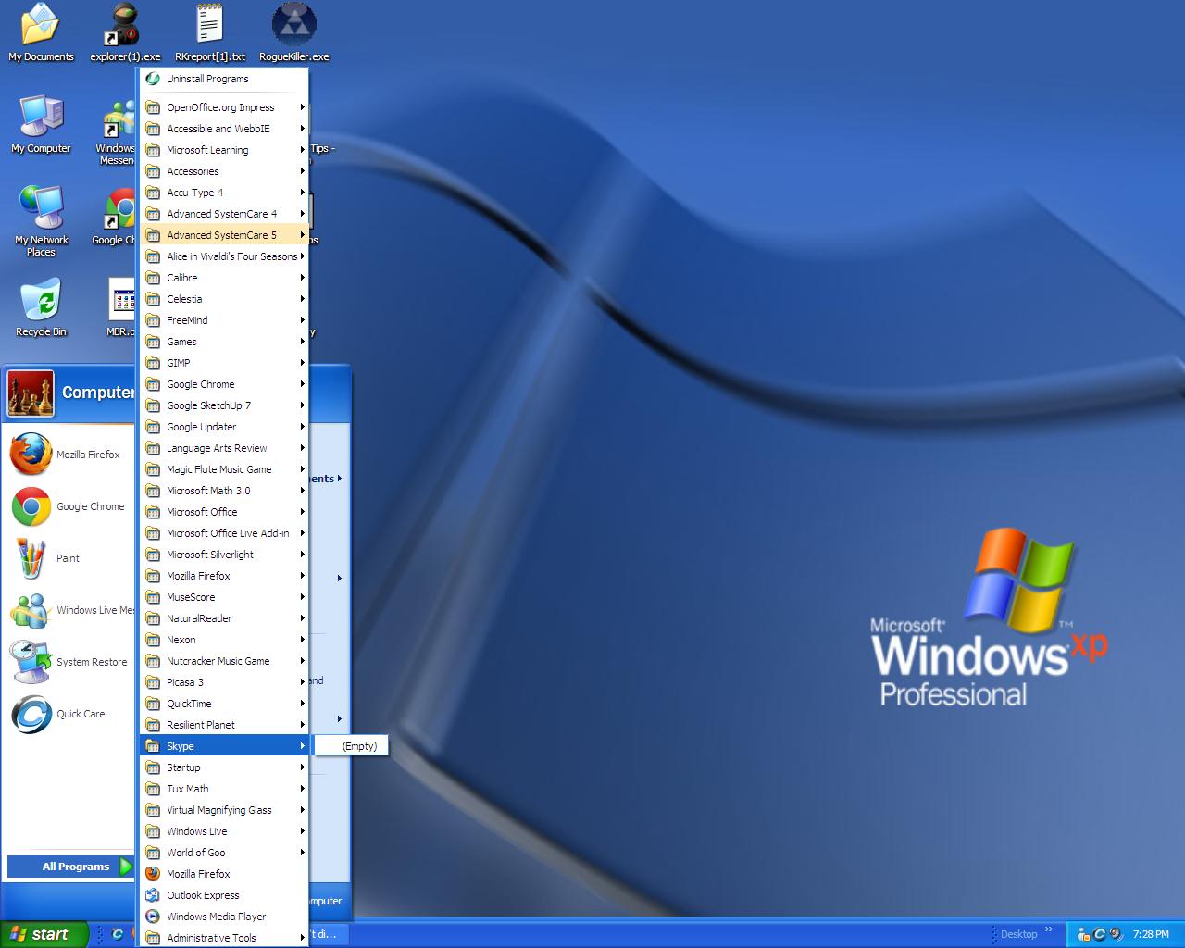This screenshot has height=948, width=1185.
Task: Expand GIMP submenu arrow
Action: [x=302, y=363]
